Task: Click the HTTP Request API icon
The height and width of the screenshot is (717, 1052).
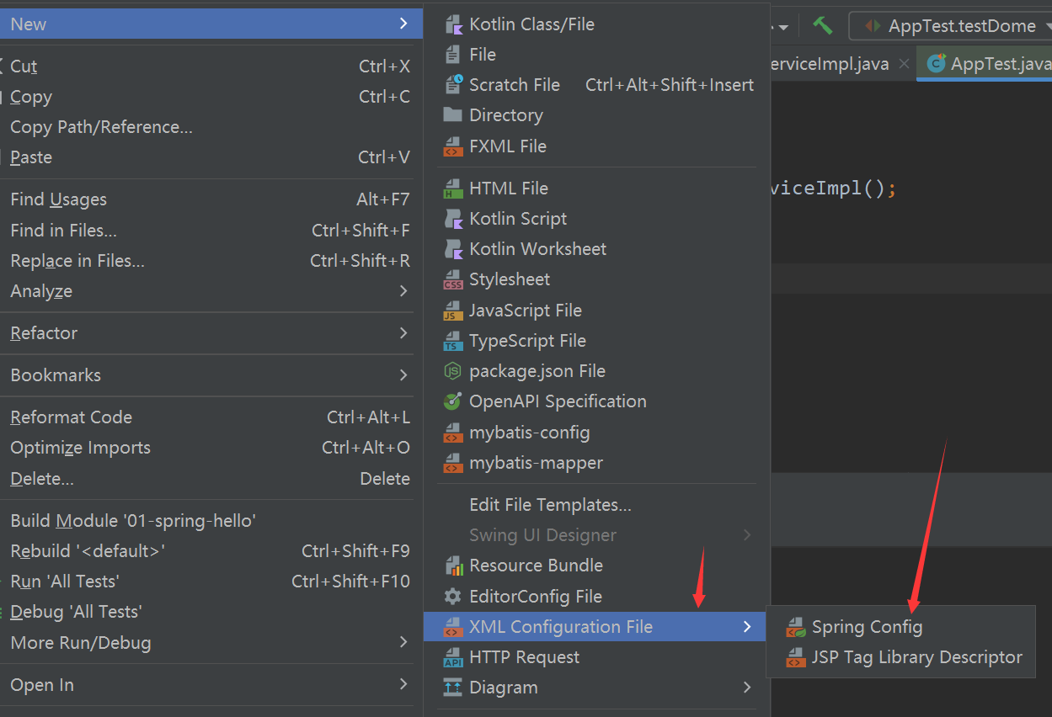Action: (x=453, y=657)
